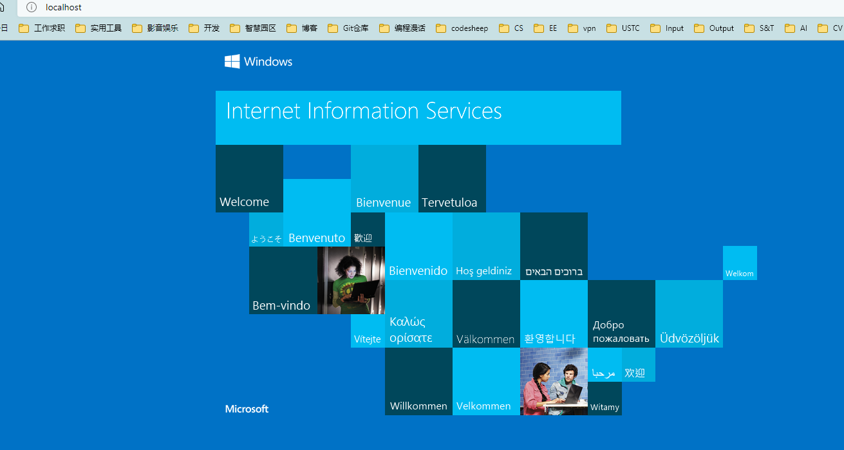Open the 编程漫话 bookmark folder

pos(402,28)
